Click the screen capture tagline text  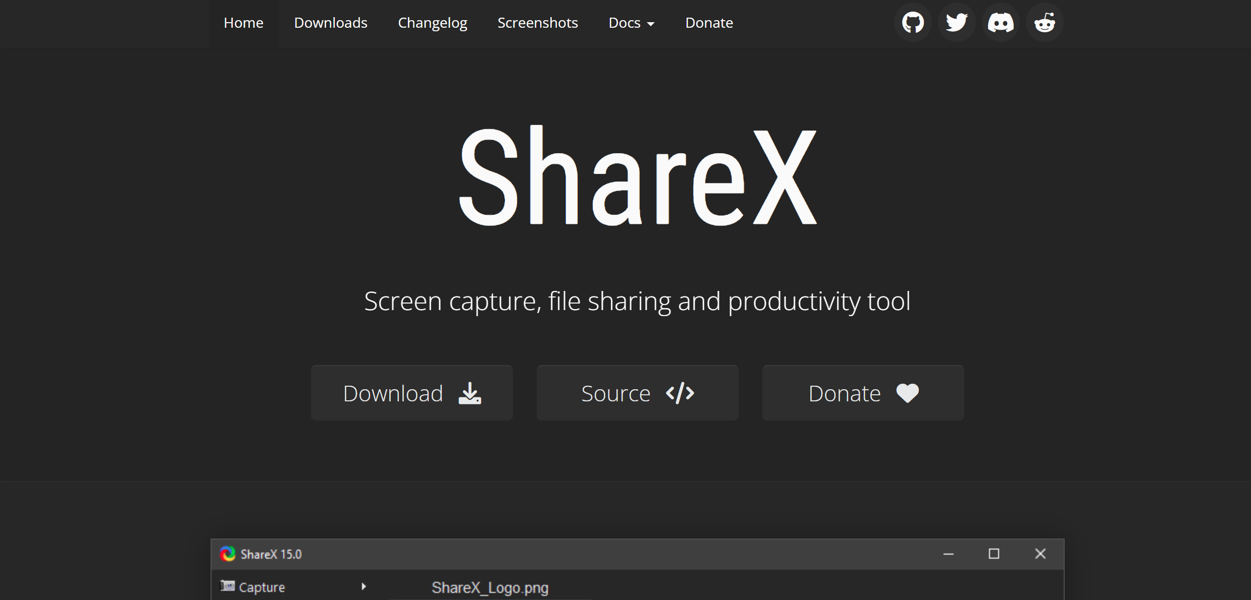pyautogui.click(x=637, y=302)
